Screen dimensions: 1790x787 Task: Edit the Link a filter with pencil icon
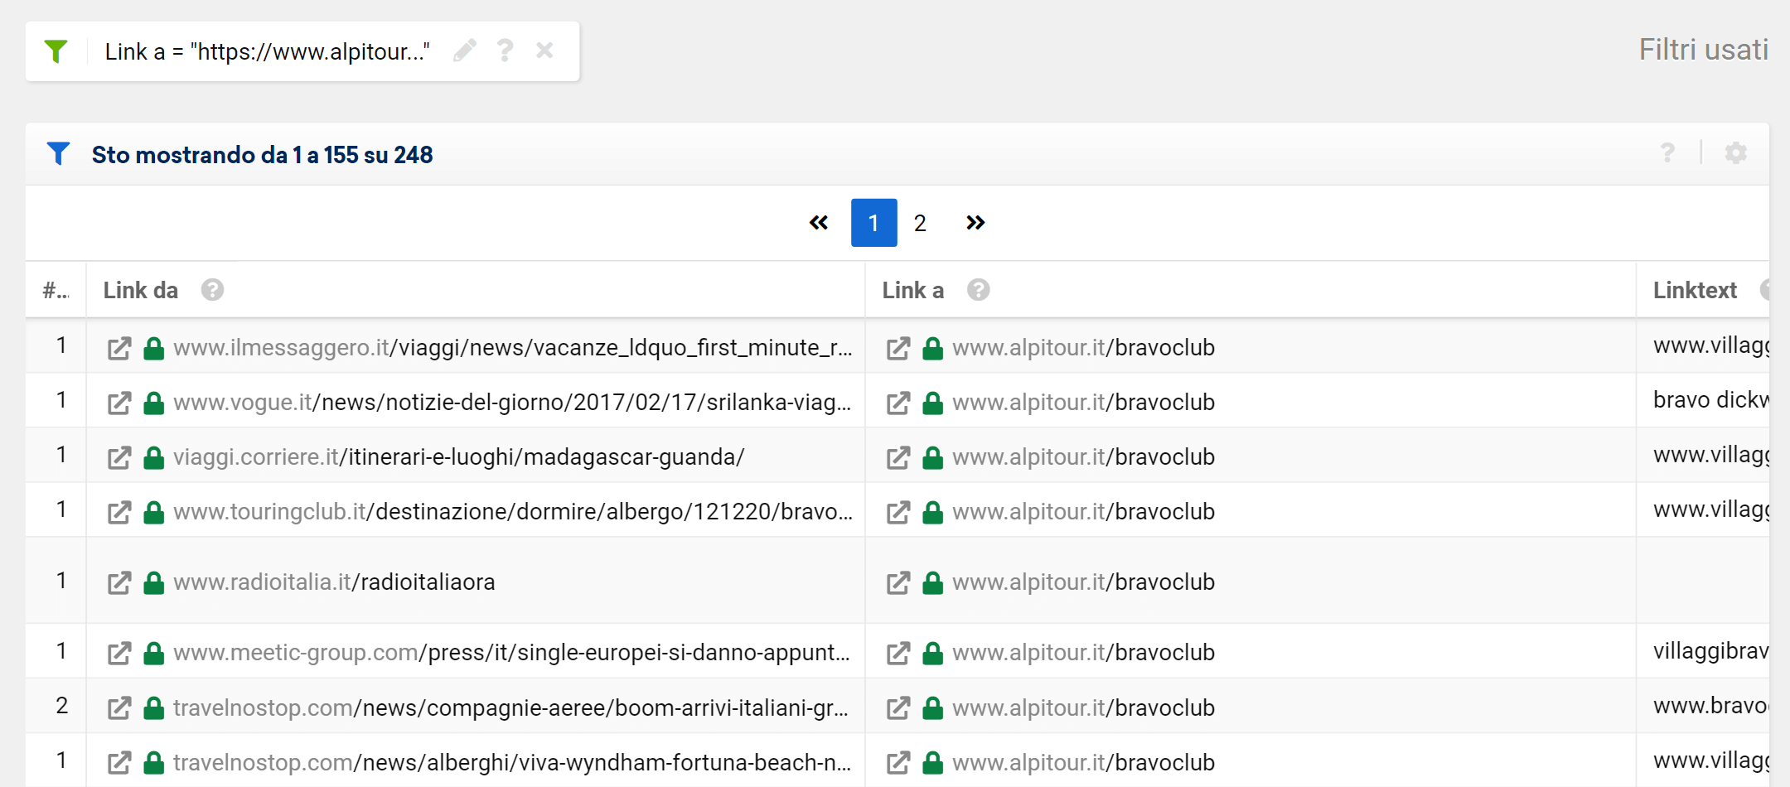[x=465, y=51]
